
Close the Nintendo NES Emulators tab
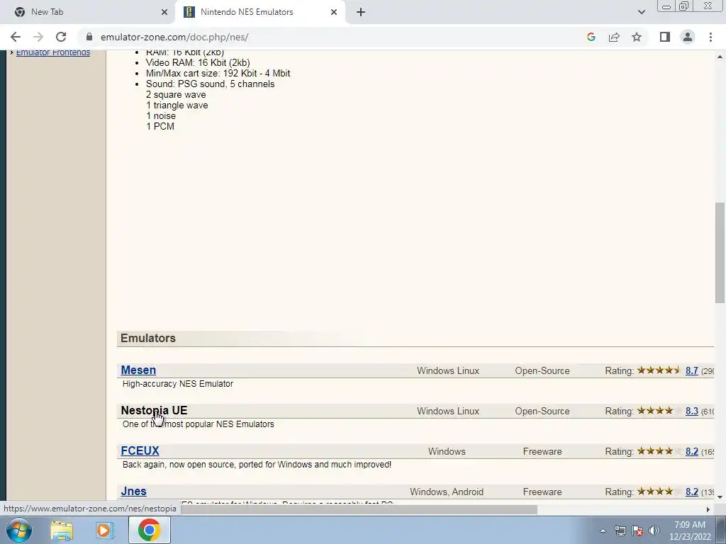click(334, 12)
